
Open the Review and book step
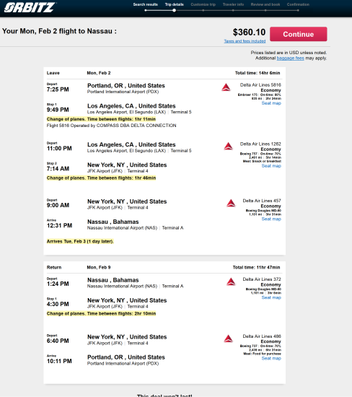[265, 4]
